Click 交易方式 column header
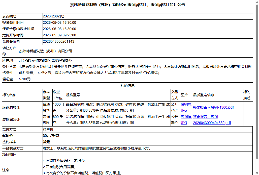 [x=176, y=95]
